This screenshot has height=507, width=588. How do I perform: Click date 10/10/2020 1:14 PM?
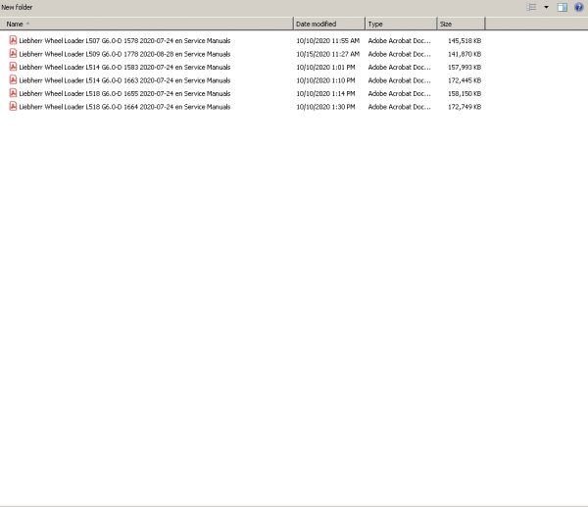click(325, 93)
